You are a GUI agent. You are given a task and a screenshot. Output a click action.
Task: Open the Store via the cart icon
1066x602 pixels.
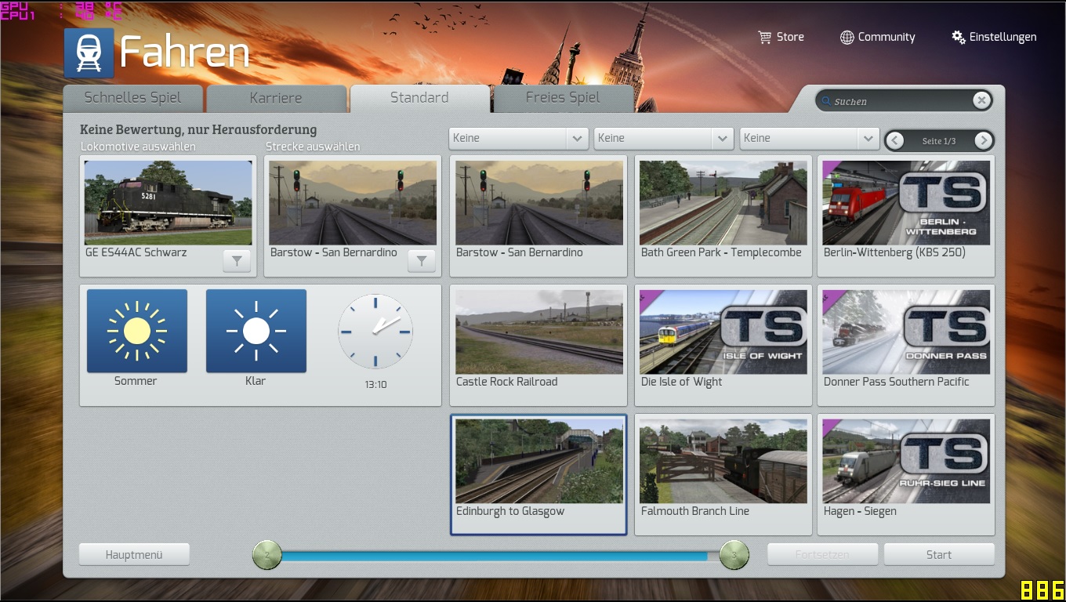(x=765, y=37)
